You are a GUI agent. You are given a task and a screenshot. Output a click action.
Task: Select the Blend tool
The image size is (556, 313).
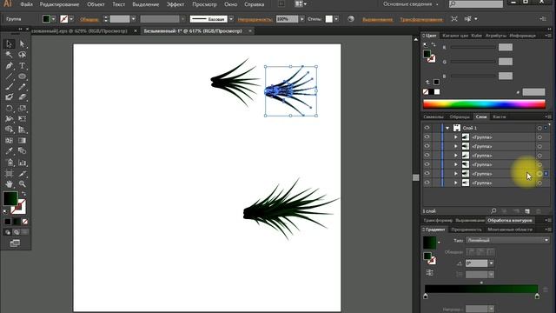[x=22, y=151]
